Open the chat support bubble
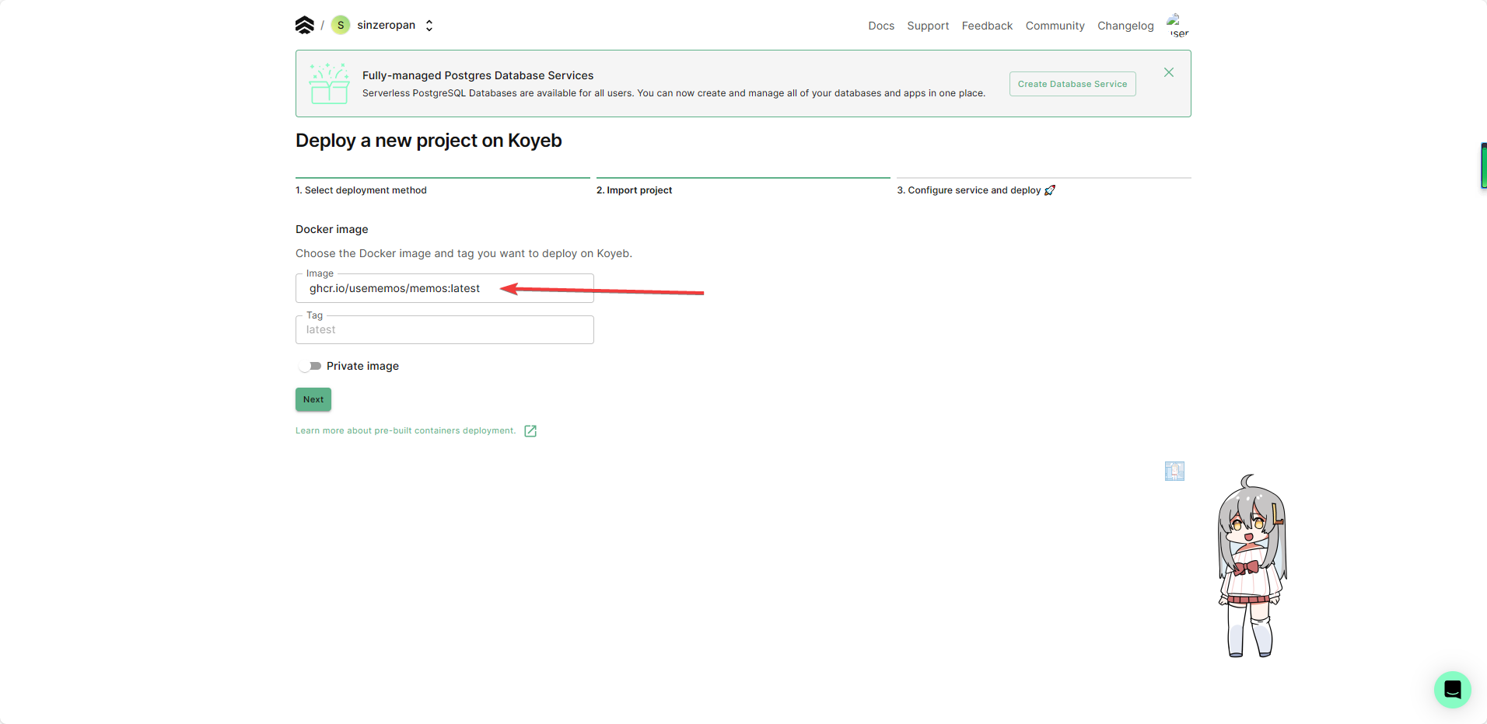The image size is (1487, 724). (x=1452, y=689)
